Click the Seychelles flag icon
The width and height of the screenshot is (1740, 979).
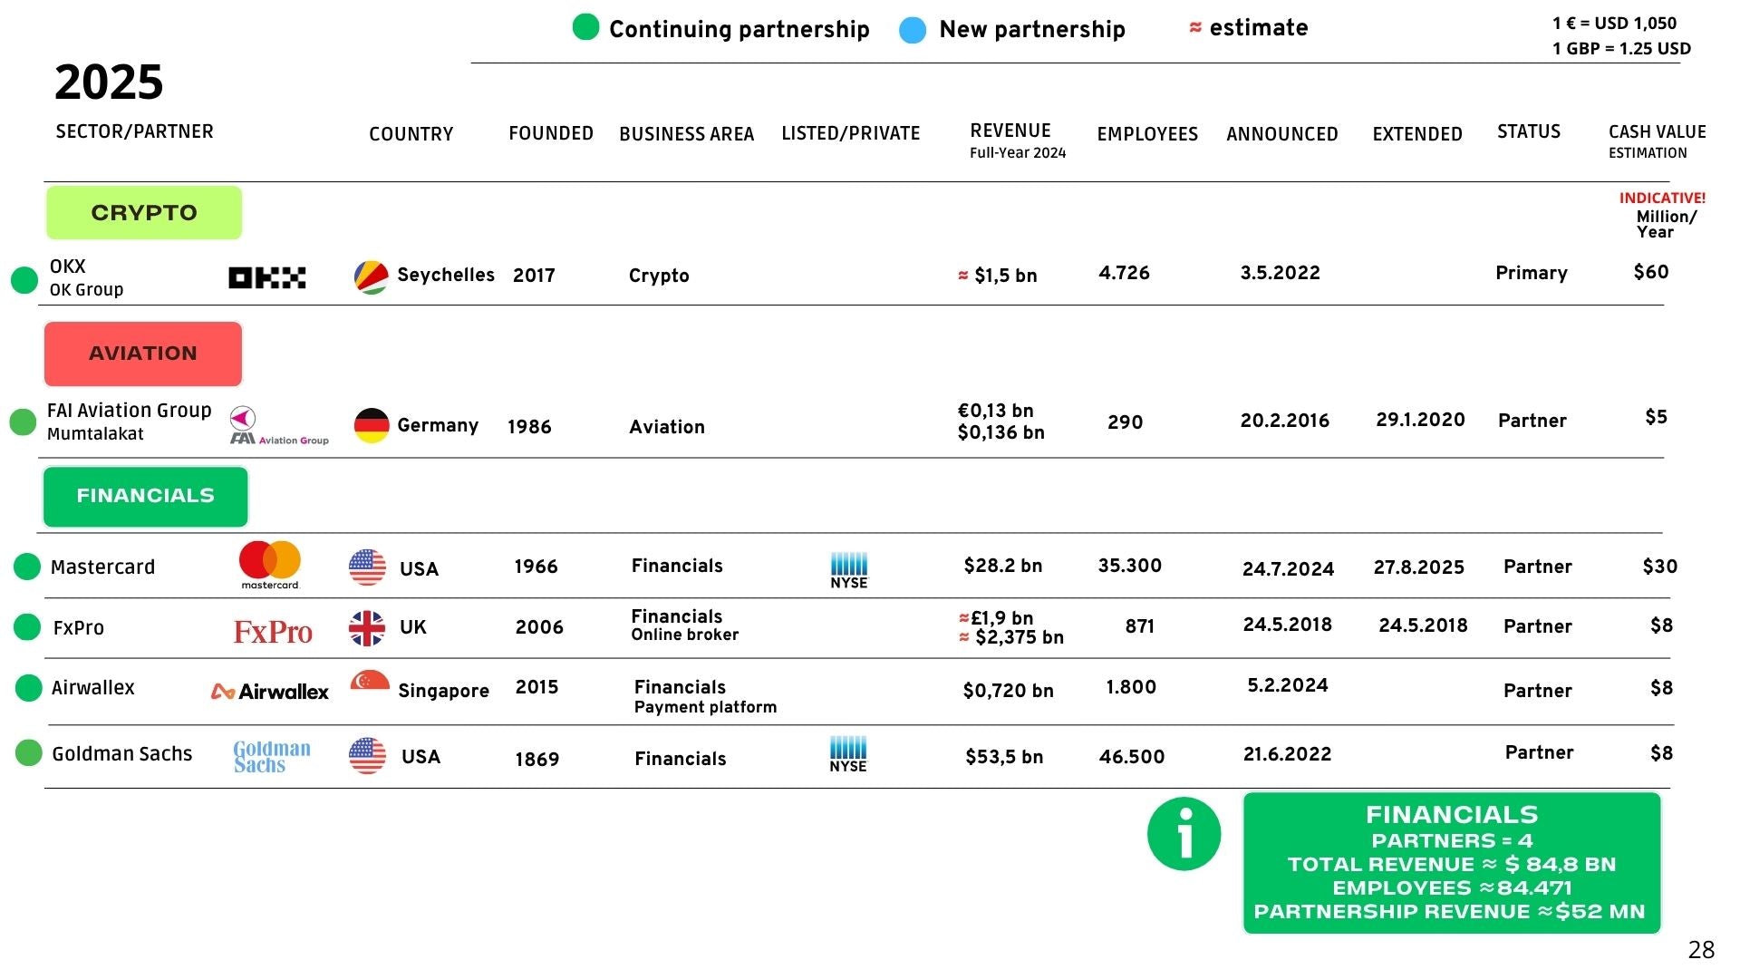tap(371, 277)
